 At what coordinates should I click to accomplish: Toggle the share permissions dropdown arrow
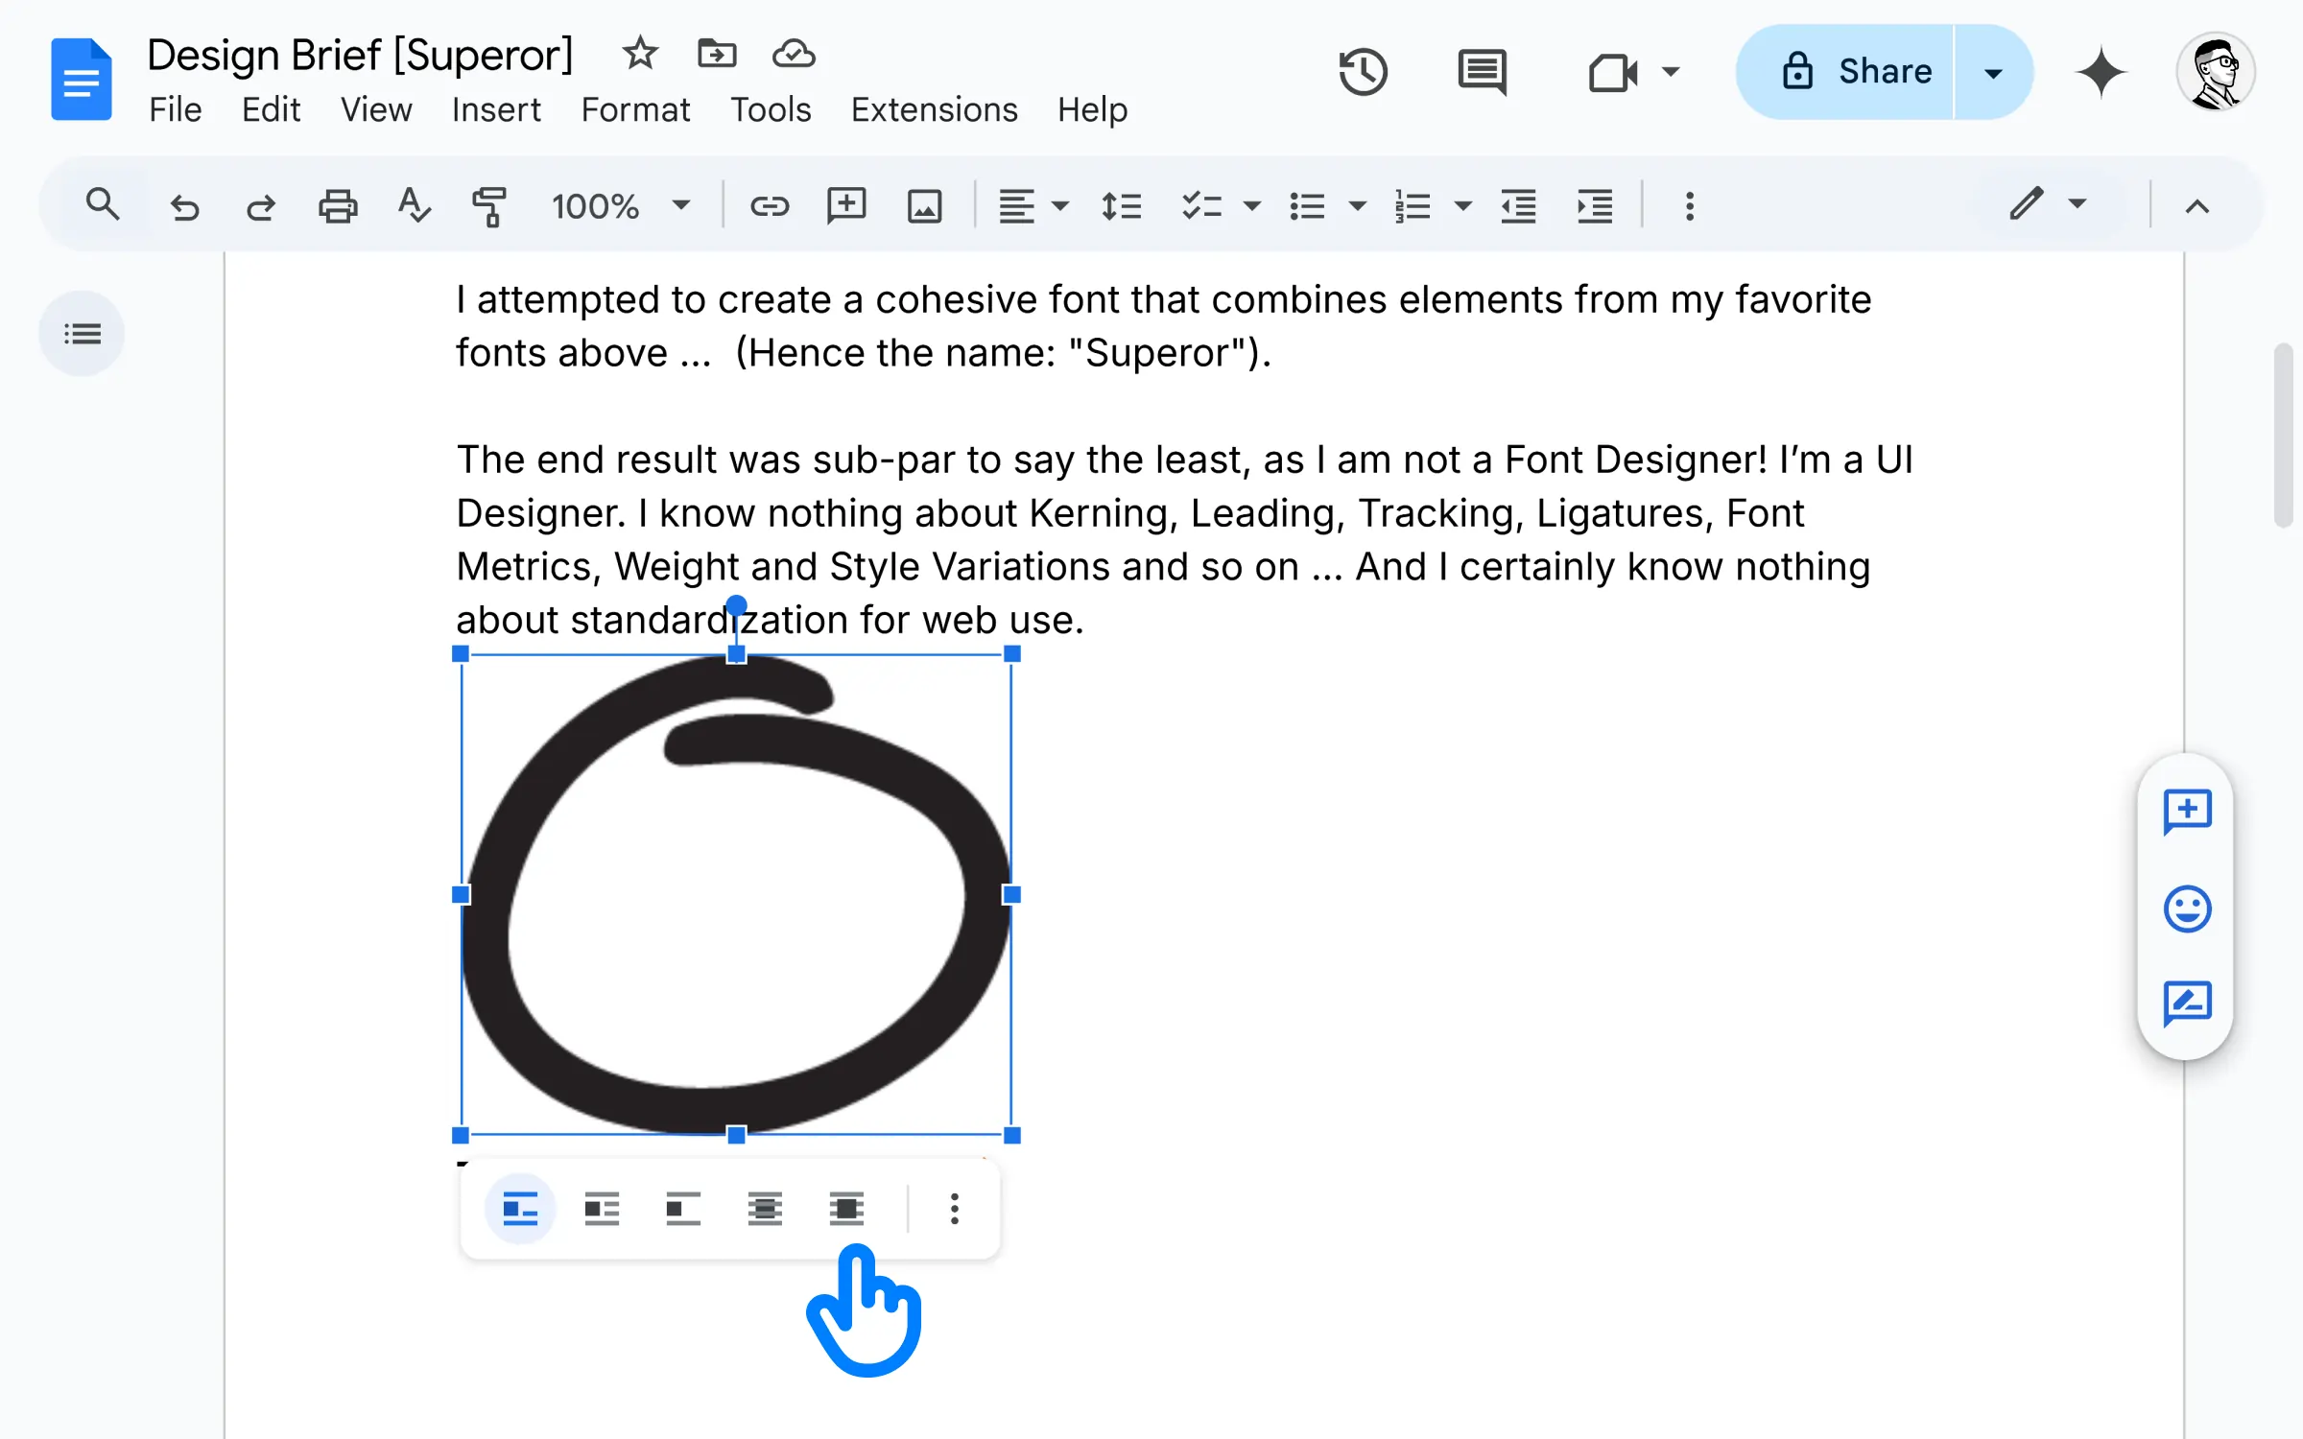click(1995, 71)
